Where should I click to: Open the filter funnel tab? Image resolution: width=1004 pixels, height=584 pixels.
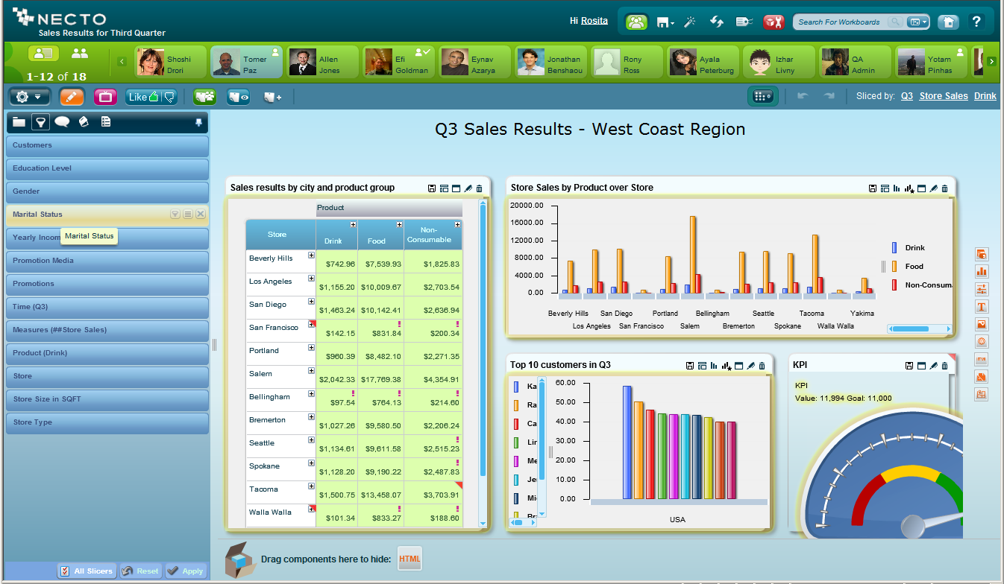coord(41,122)
